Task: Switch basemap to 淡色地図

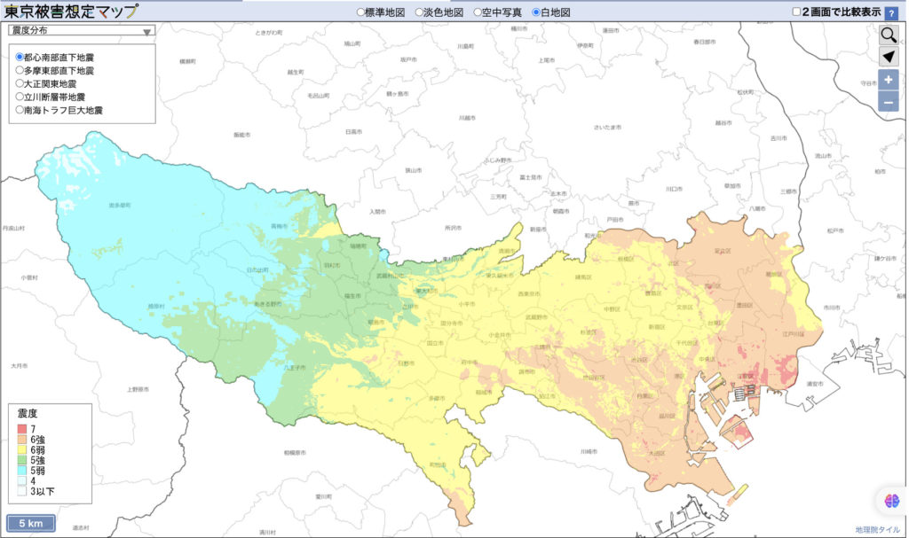Action: pyautogui.click(x=419, y=13)
